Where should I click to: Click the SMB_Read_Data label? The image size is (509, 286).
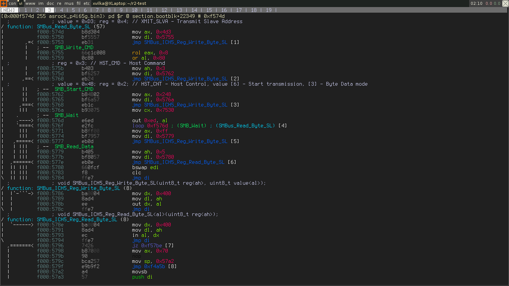pos(74,146)
